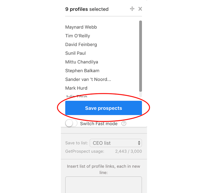Select Sunil Paul in the list
The height and width of the screenshot is (193, 209).
tap(75, 53)
